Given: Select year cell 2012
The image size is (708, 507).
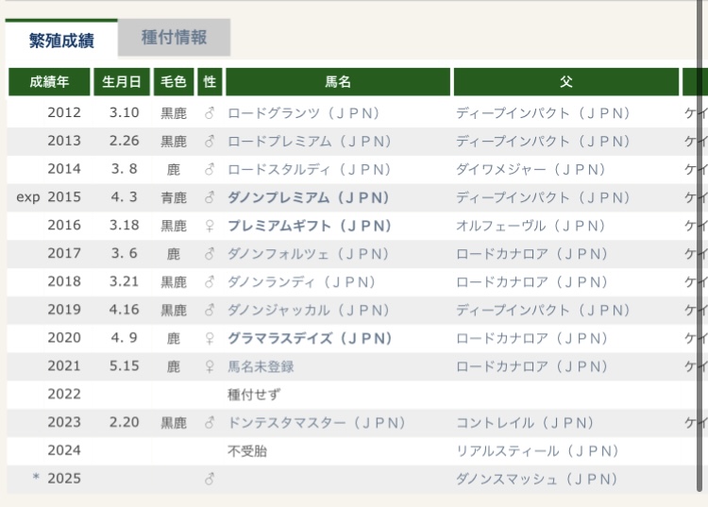Looking at the screenshot, I should click(x=64, y=112).
